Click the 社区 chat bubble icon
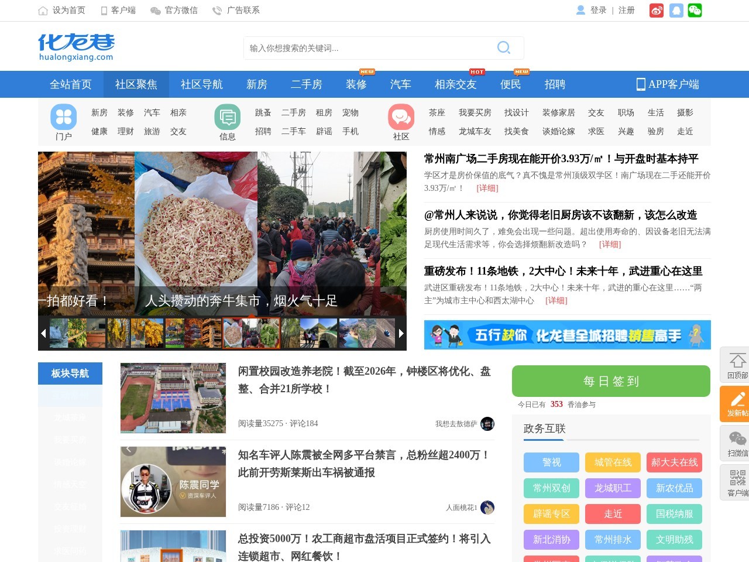Viewport: 749px width, 562px height. 400,116
